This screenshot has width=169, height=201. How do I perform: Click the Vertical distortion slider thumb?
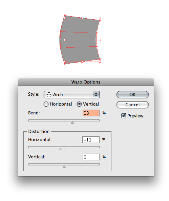tap(64, 166)
